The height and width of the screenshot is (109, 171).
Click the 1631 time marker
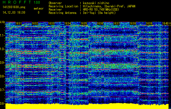point(19,23)
